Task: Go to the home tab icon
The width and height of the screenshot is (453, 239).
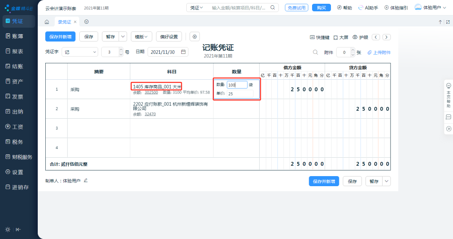Action: [x=47, y=22]
